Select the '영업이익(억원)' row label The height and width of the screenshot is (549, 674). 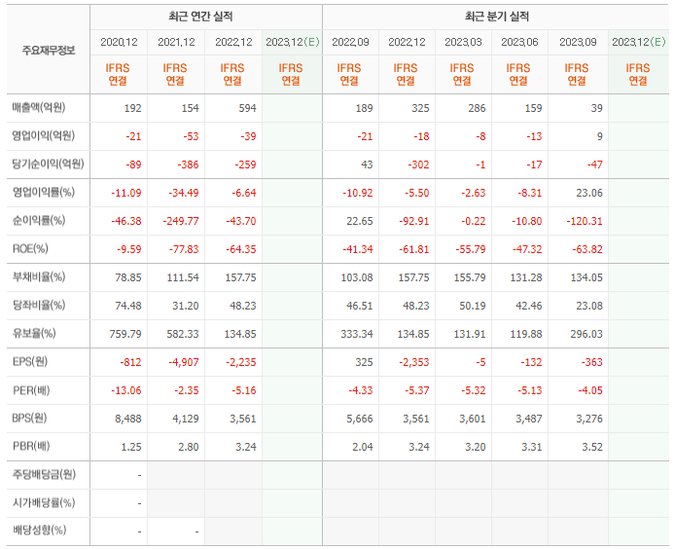44,136
